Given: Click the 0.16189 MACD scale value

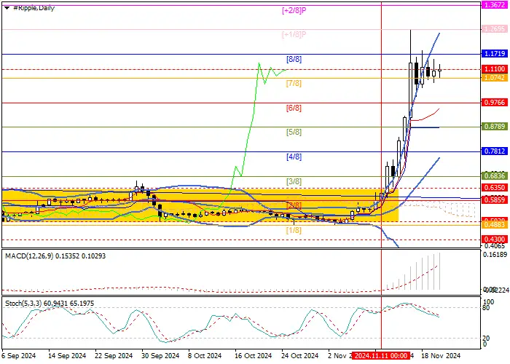Looking at the screenshot, I should (x=495, y=255).
